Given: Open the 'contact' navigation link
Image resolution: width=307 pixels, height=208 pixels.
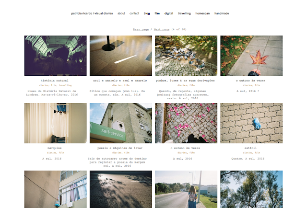Looking at the screenshot, I should pyautogui.click(x=134, y=13).
